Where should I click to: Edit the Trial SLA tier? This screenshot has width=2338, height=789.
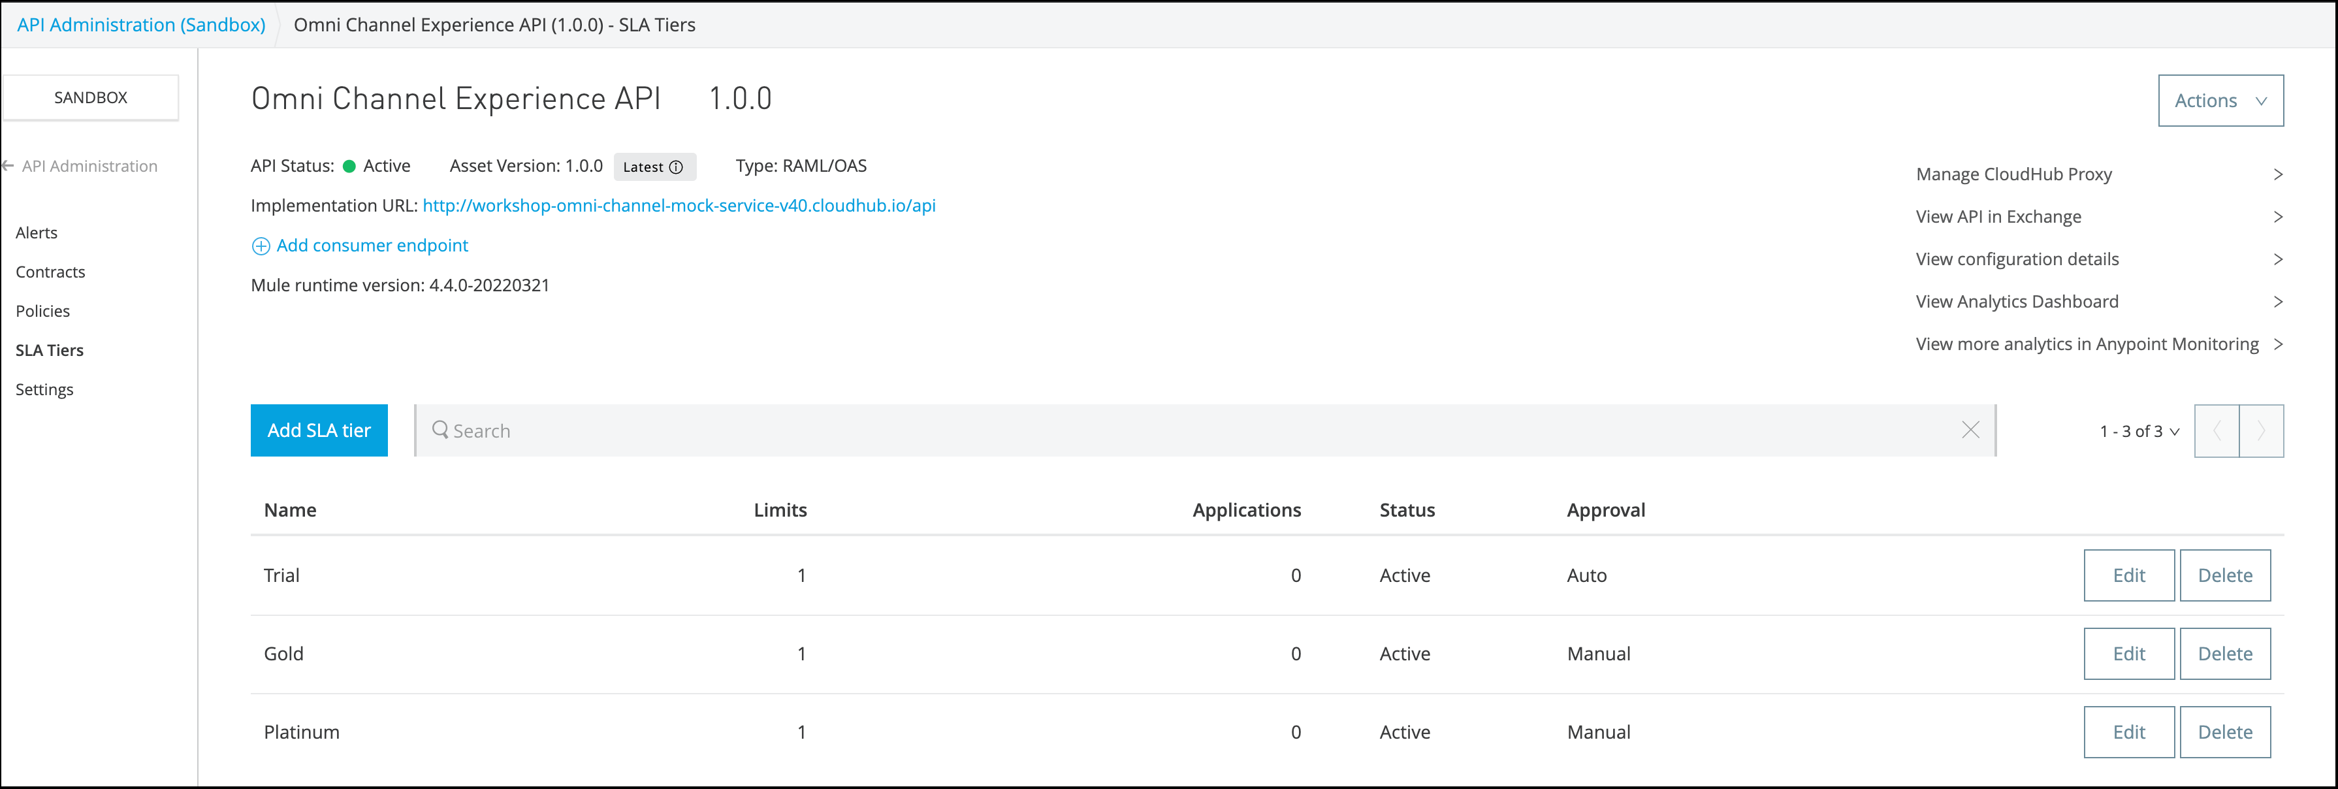click(2128, 575)
